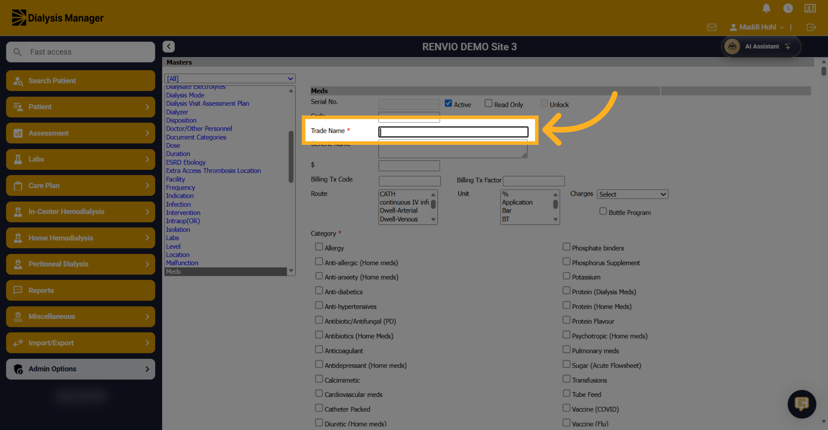Check the Read Only checkbox
This screenshot has width=828, height=430.
pos(488,103)
